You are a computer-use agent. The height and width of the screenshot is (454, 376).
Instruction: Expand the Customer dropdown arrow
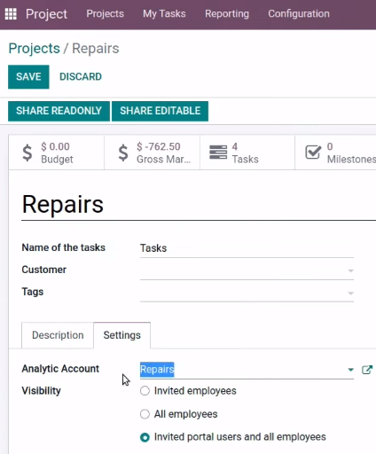tap(350, 270)
